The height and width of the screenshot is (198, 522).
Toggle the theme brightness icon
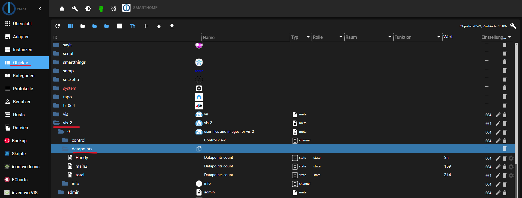click(88, 9)
